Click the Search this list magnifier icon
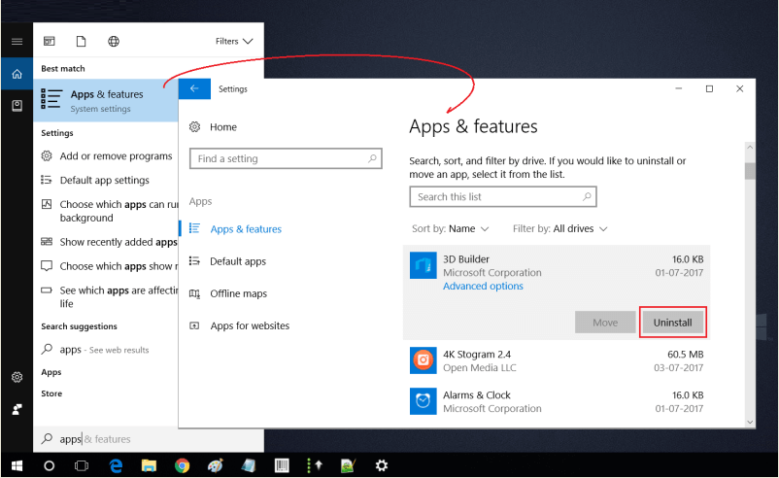The image size is (779, 478). (x=587, y=197)
